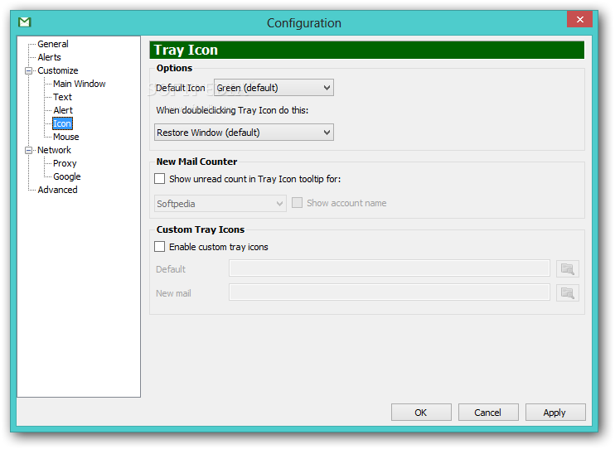Enable Show unread count in Tray Icon tooltip
This screenshot has width=615, height=449.
[160, 179]
